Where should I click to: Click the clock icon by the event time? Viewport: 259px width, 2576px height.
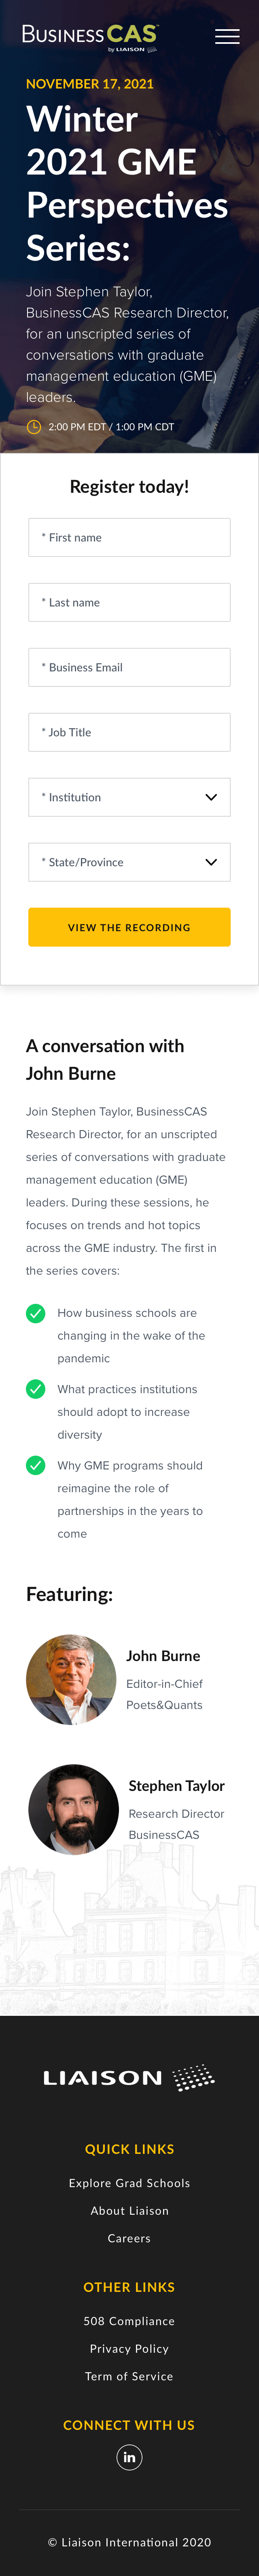click(x=34, y=427)
